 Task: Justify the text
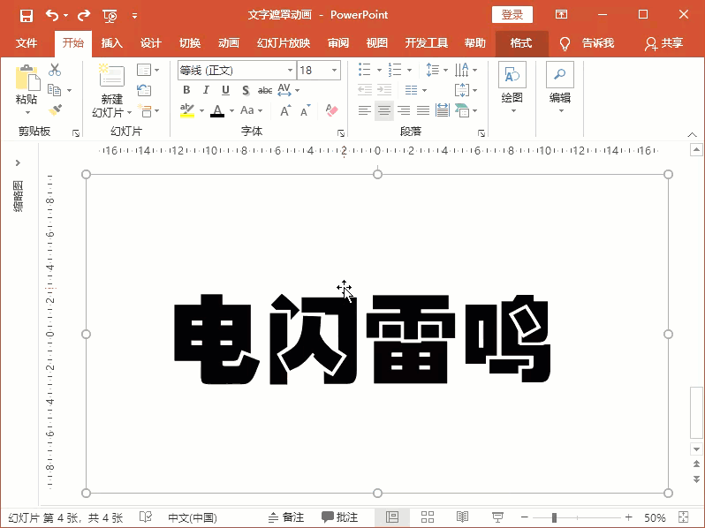[x=423, y=110]
